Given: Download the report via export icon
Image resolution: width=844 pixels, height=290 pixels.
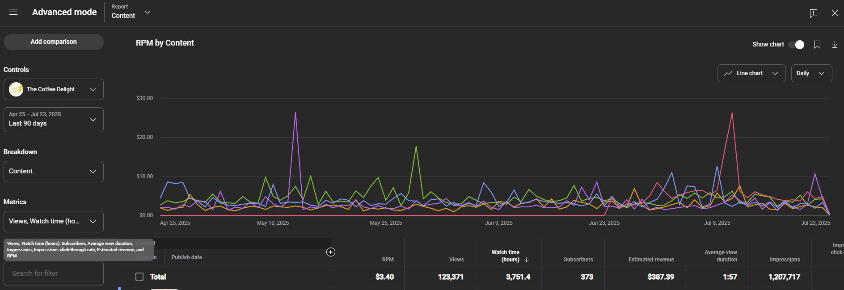Looking at the screenshot, I should point(835,45).
